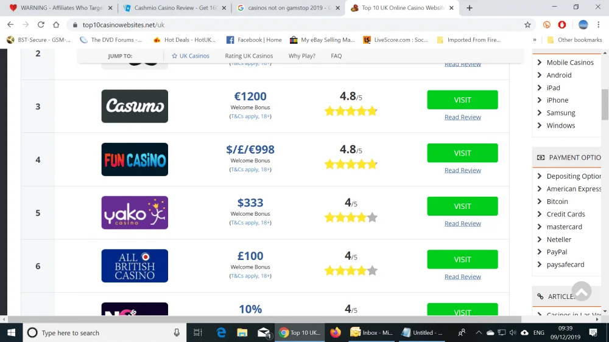This screenshot has width=609, height=342.
Task: Open iPhone sidebar link
Action: click(557, 100)
